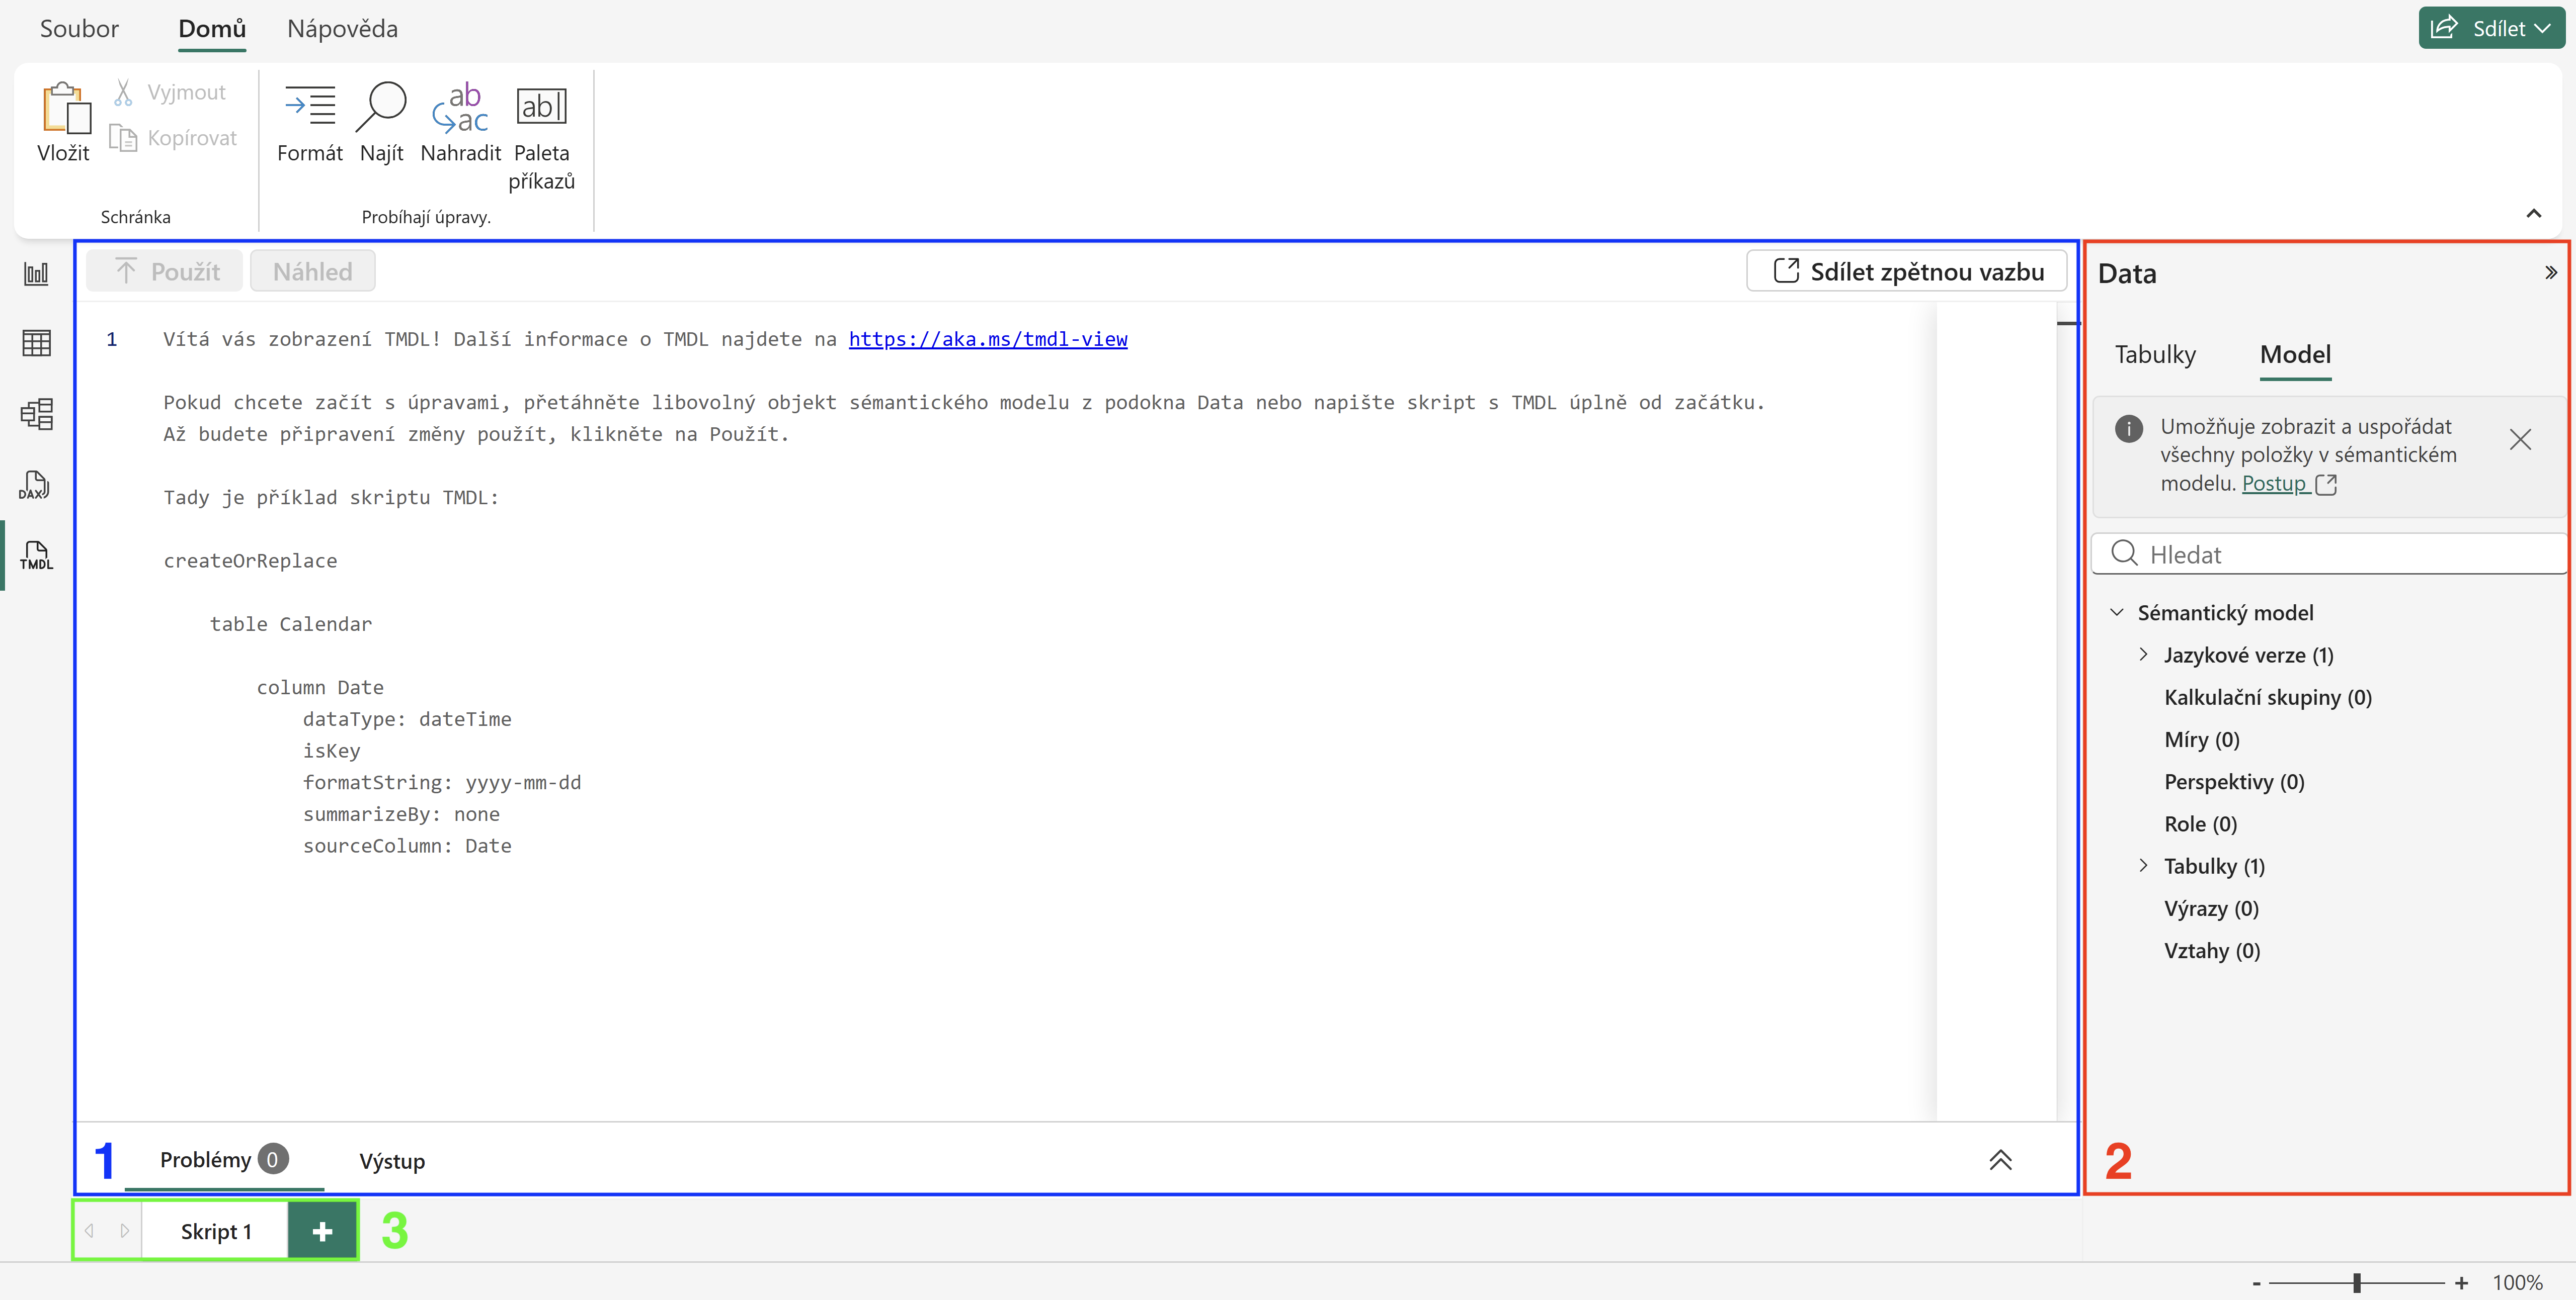Select the Problémy tab

pyautogui.click(x=224, y=1159)
